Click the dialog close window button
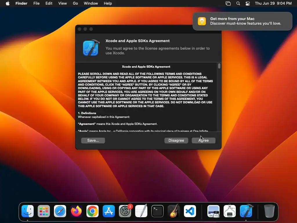The height and width of the screenshot is (223, 297). click(x=79, y=29)
